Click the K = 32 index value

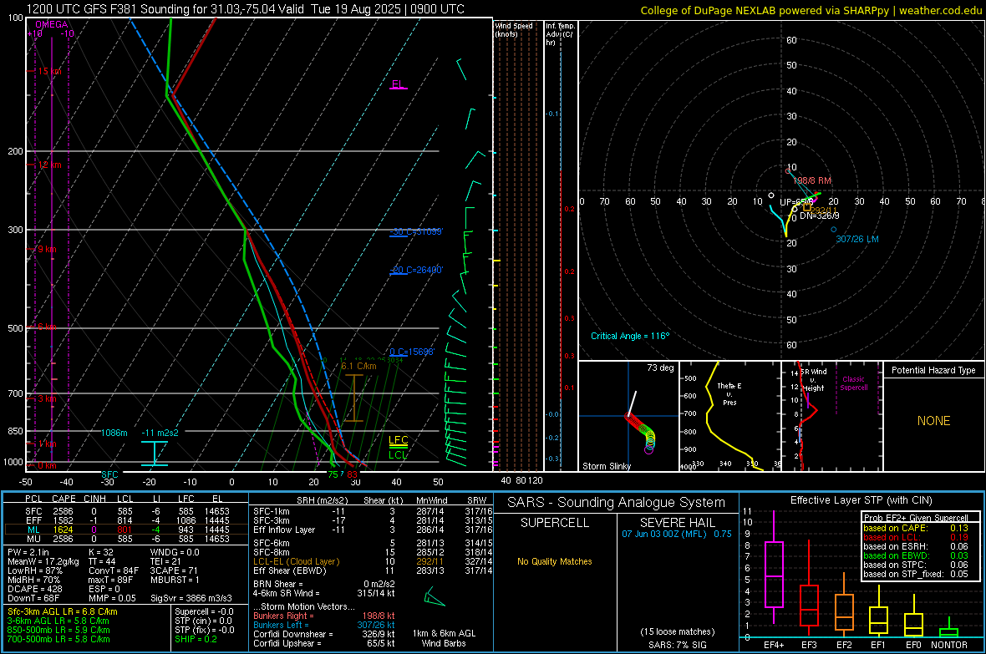coord(100,552)
